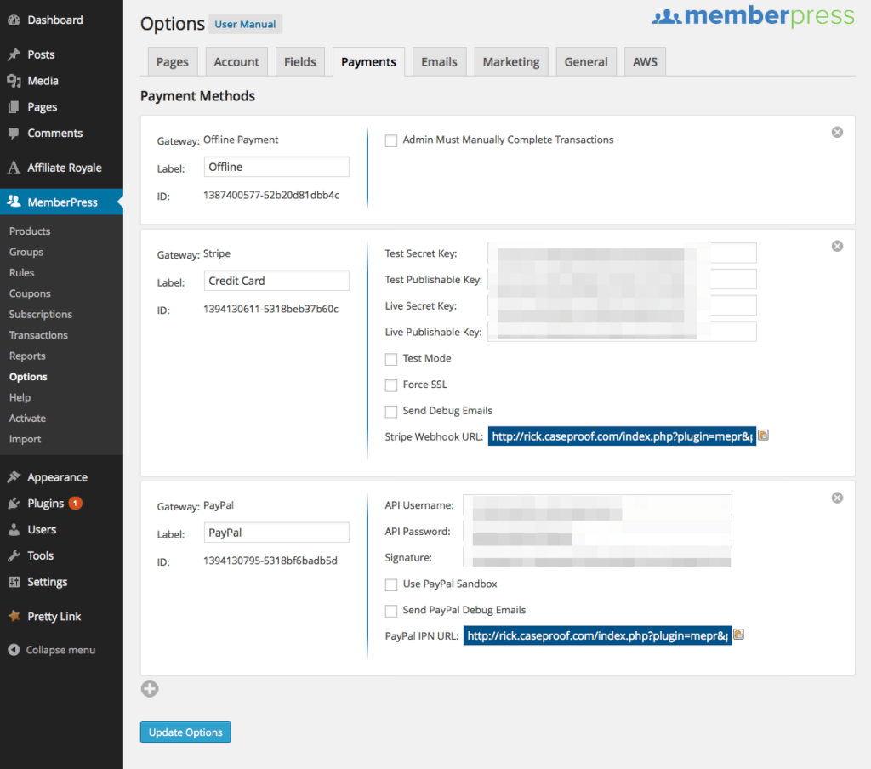The height and width of the screenshot is (769, 871).
Task: Click the Posts pushpin icon
Action: [14, 54]
